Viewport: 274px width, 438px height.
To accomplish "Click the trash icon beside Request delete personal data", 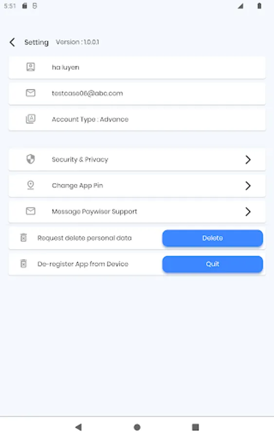I will 24,237.
